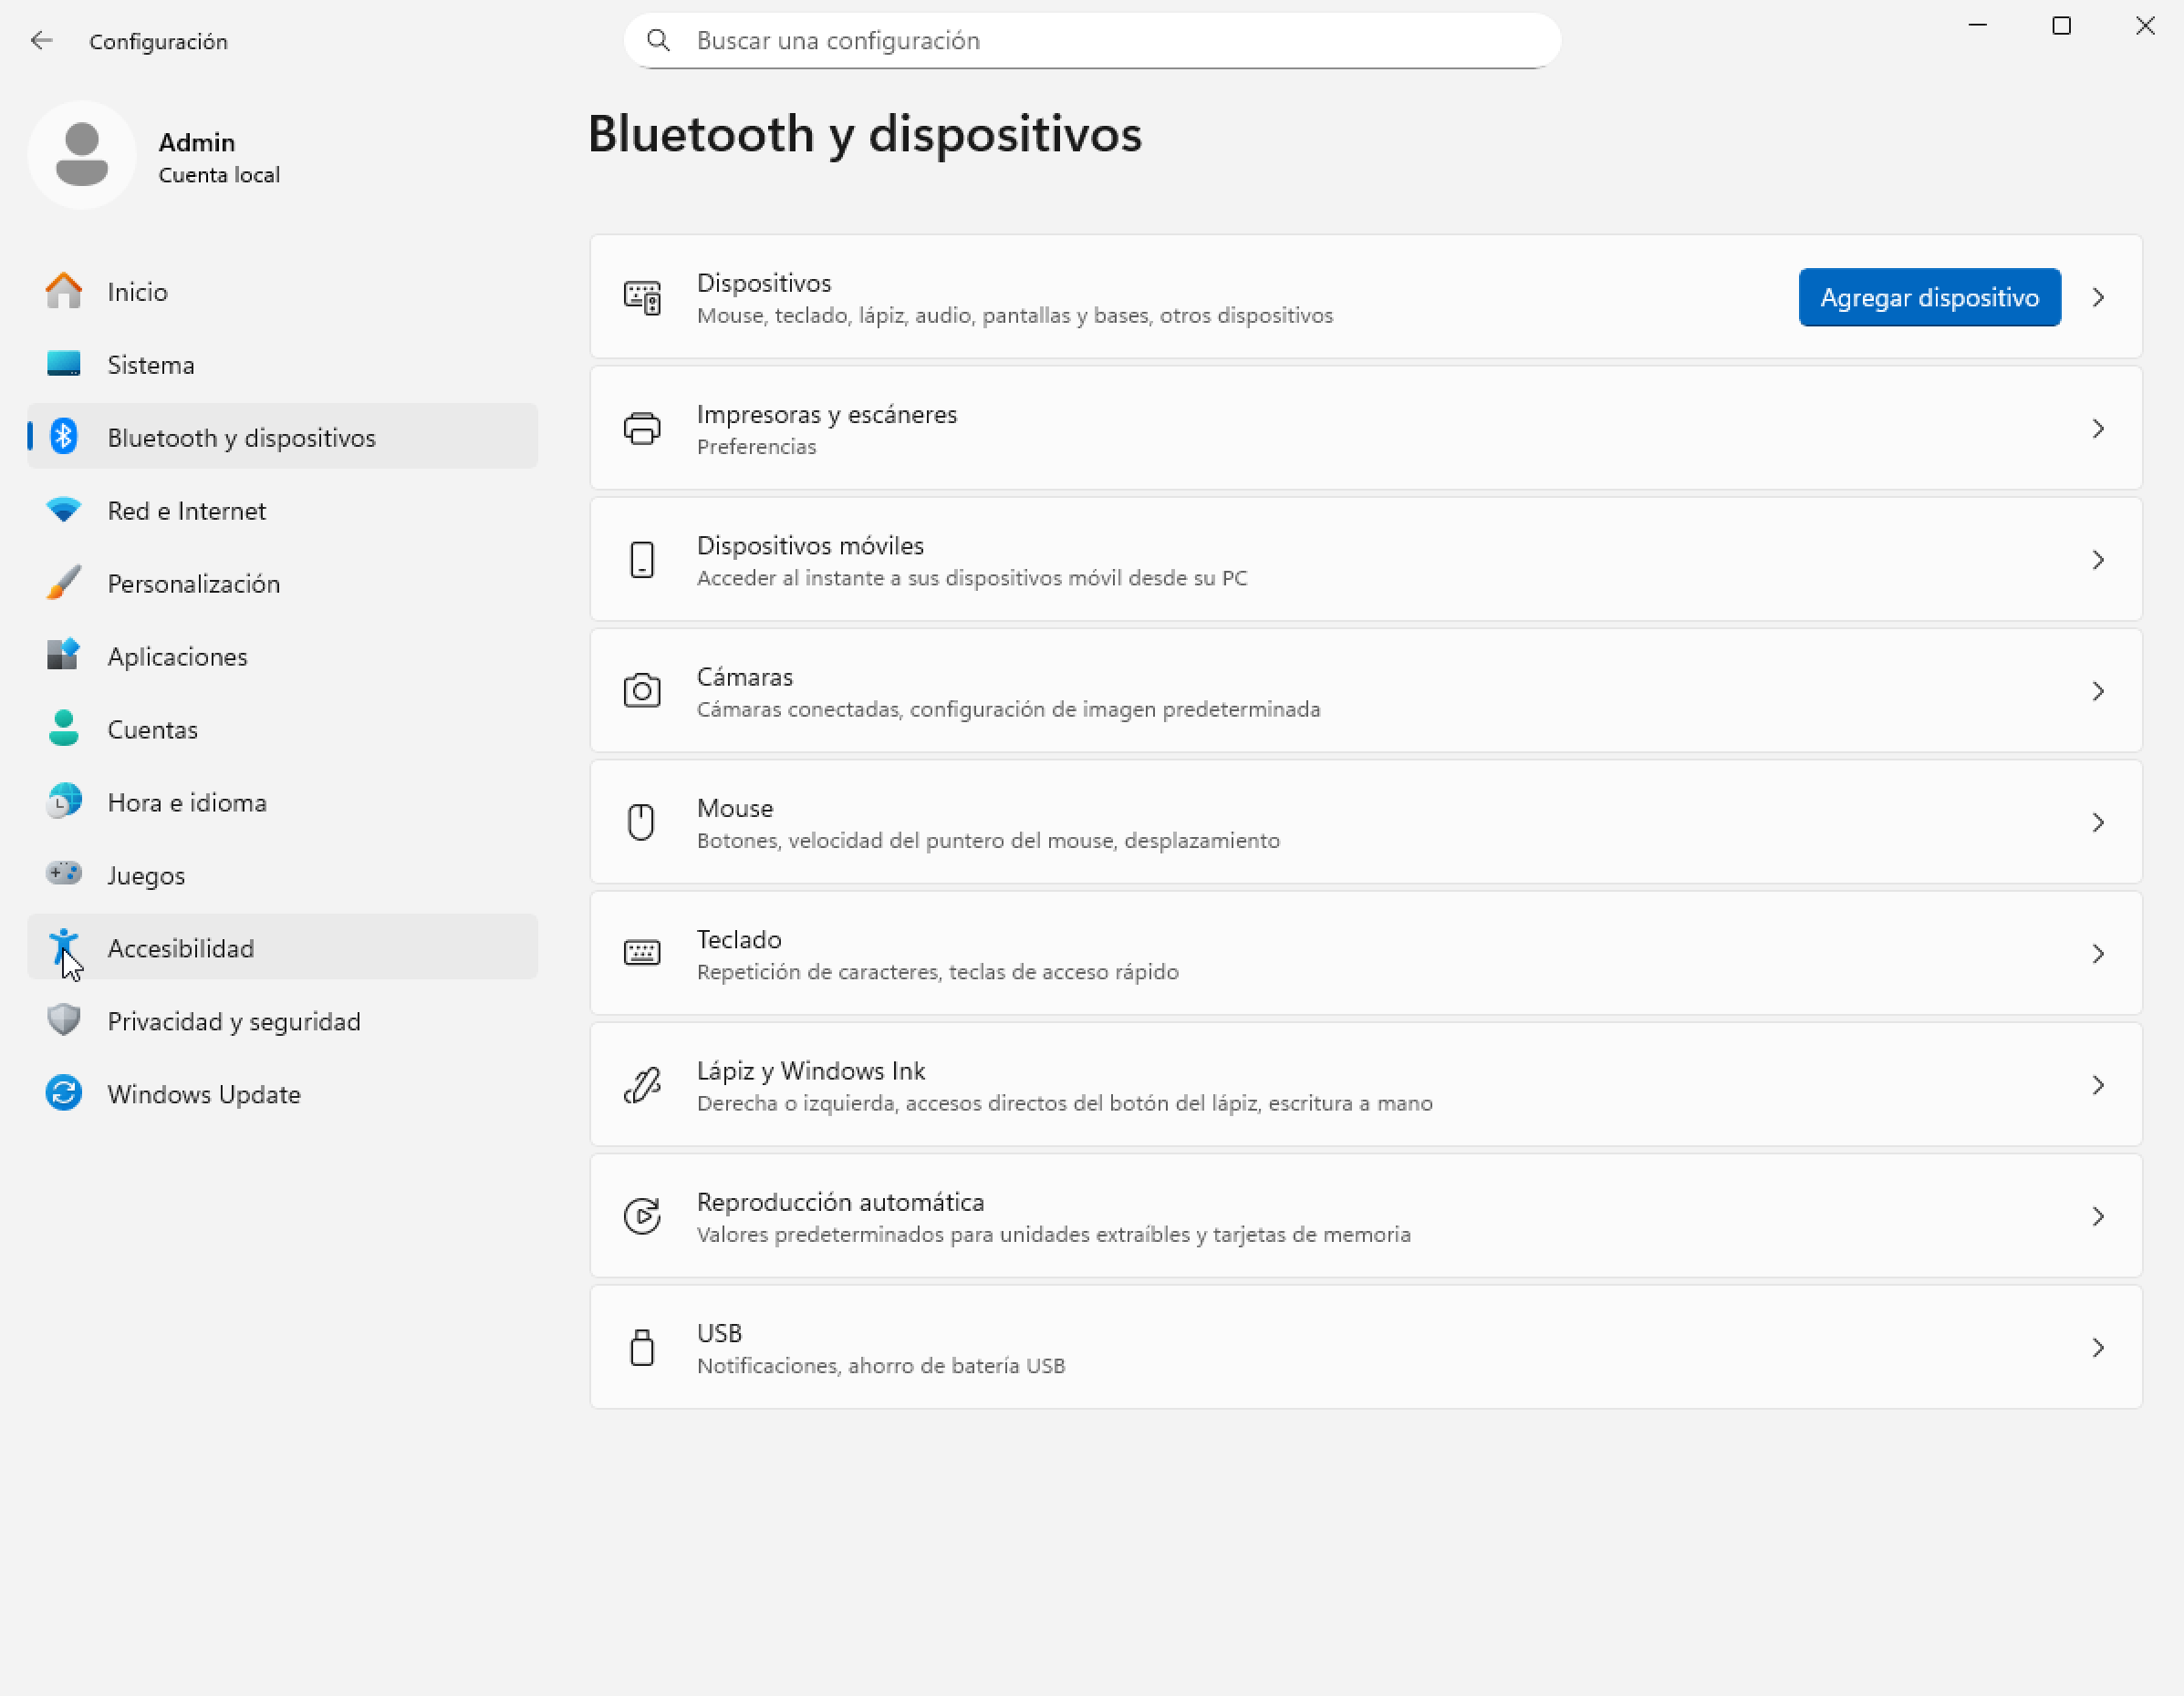Click the Red e Internet Wi-Fi icon

click(64, 510)
